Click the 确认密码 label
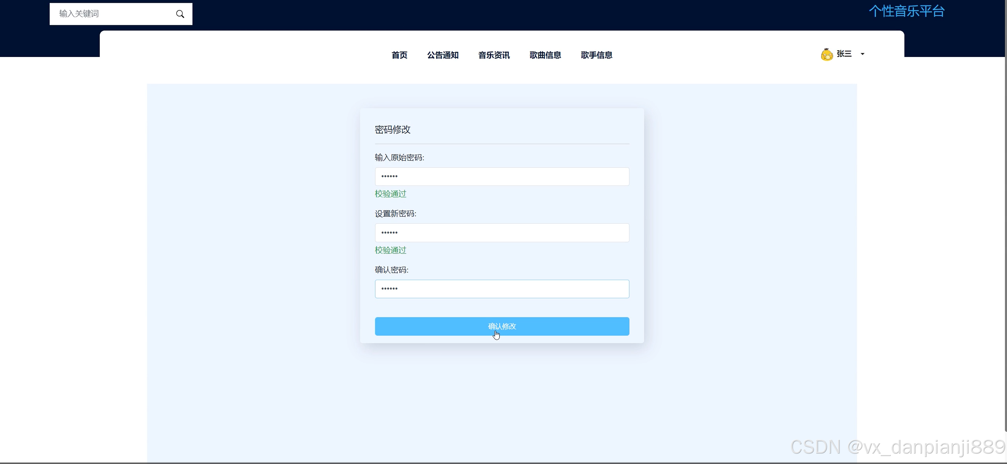Image resolution: width=1007 pixels, height=464 pixels. 391,270
